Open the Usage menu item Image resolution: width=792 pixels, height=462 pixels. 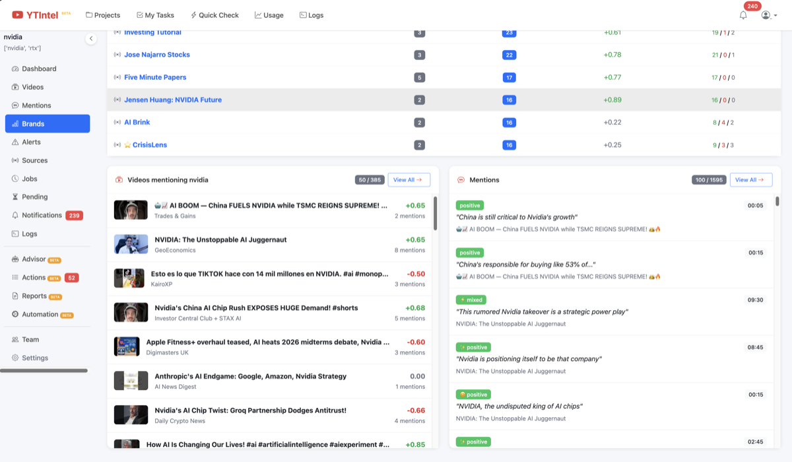tap(269, 15)
